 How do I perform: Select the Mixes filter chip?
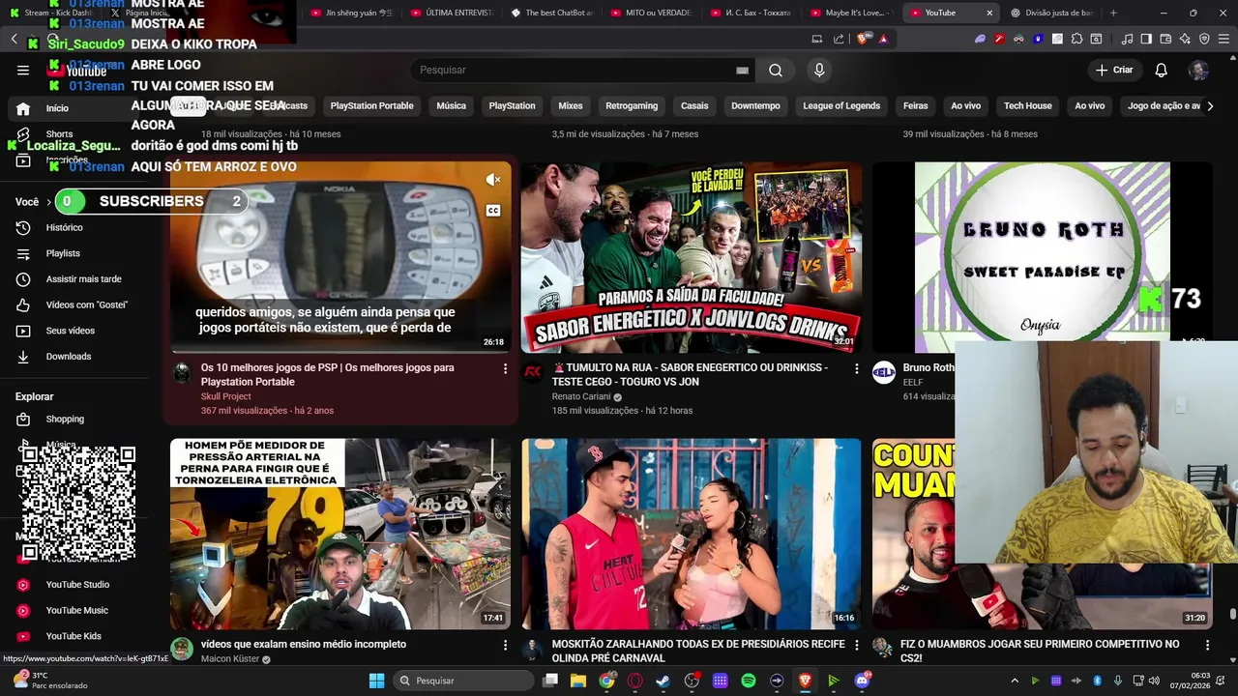tap(571, 106)
